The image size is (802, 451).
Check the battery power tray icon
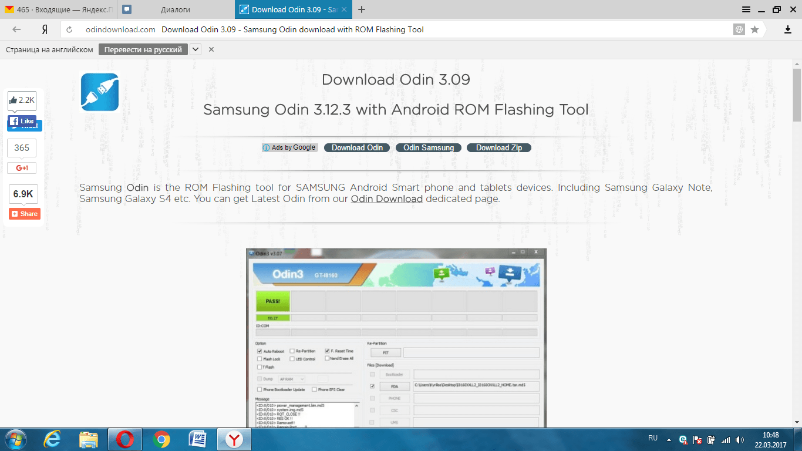point(712,439)
